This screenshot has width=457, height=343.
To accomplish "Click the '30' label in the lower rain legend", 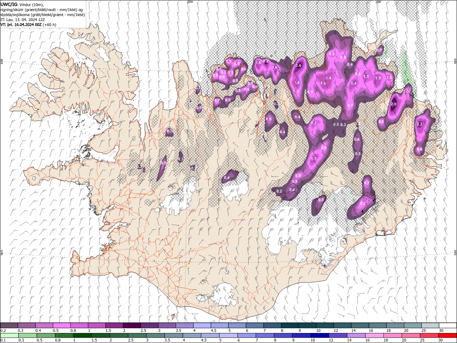I will point(441,340).
